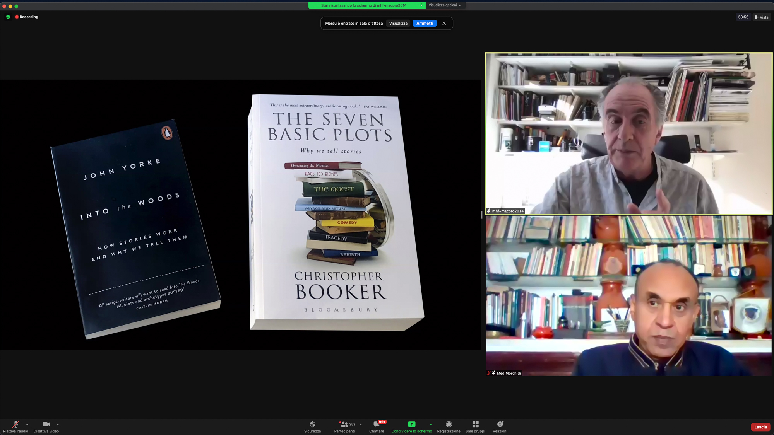Open the Chattare chat panel
This screenshot has width=774, height=435.
coord(377,426)
